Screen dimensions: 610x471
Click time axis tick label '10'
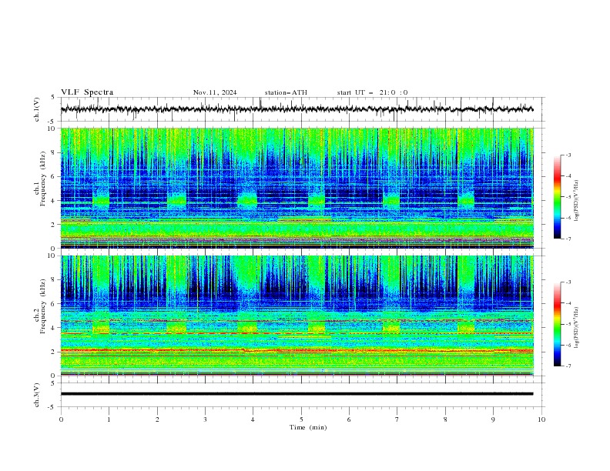tap(541, 419)
